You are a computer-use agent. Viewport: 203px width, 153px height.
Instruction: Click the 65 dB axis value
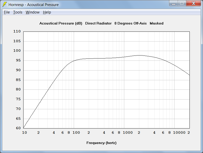(x=18, y=118)
